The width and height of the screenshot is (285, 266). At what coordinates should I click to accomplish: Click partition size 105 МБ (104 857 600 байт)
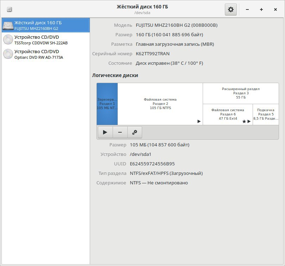160,145
